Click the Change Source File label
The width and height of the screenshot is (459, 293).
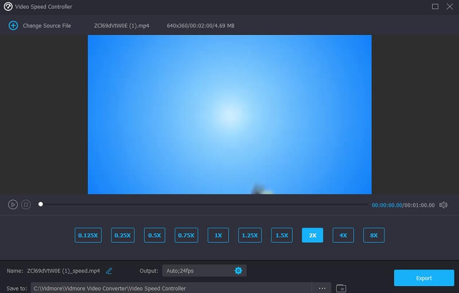tap(47, 26)
